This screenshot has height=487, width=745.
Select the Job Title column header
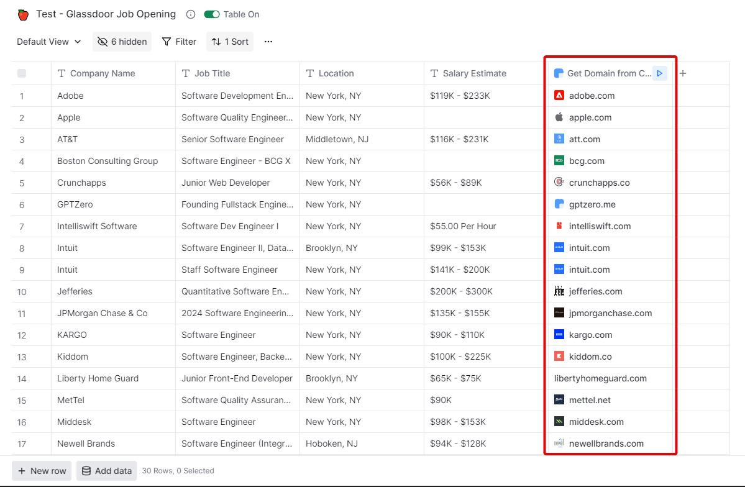click(237, 73)
